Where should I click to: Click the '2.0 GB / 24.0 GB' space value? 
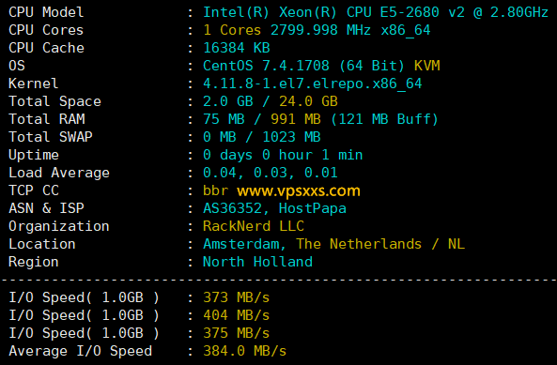click(x=271, y=101)
